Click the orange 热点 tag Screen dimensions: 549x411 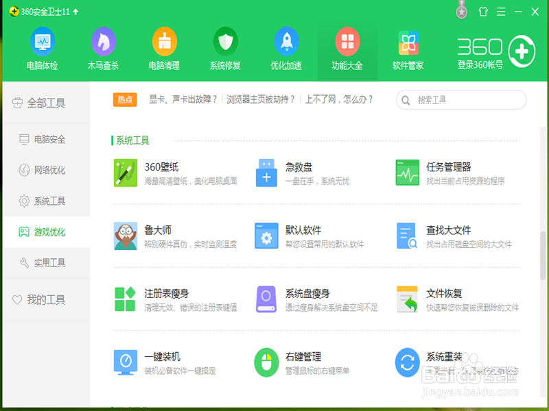pos(125,99)
